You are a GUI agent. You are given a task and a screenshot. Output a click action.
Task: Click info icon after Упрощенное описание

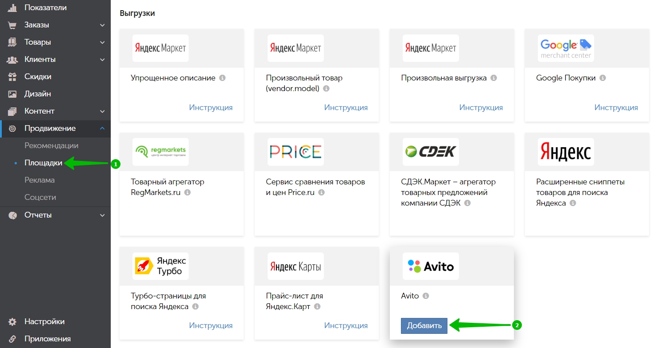click(222, 78)
